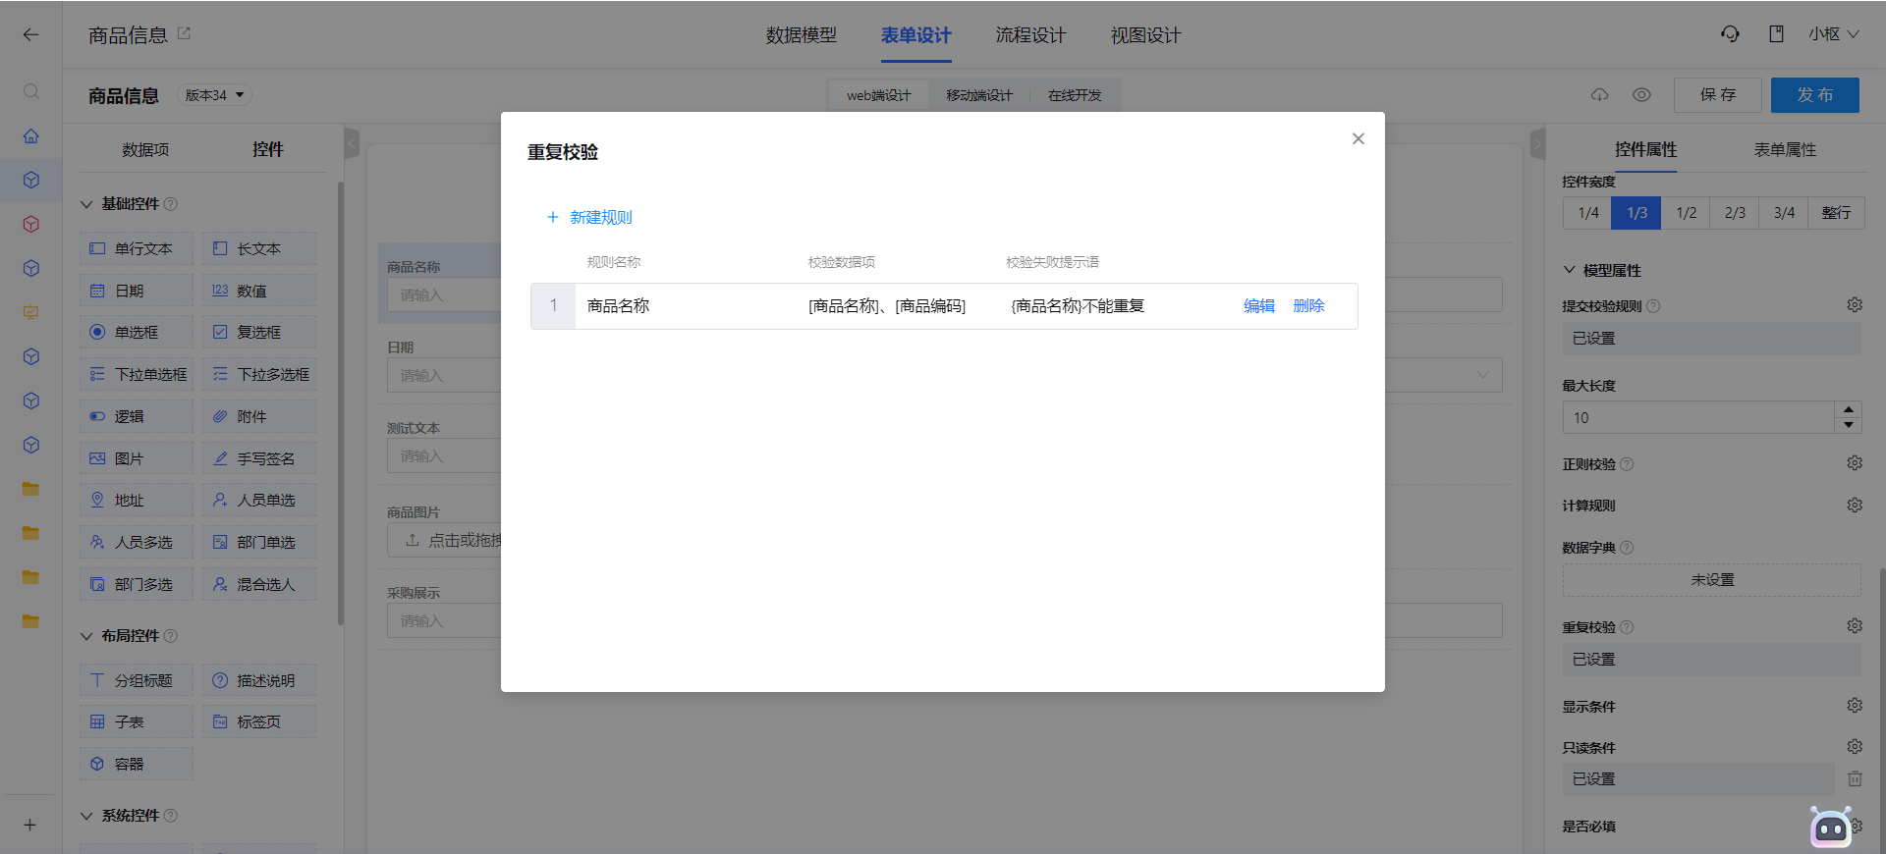Viewport: 1886px width, 854px height.
Task: Open 提交校验规则 settings gear
Action: click(x=1855, y=305)
